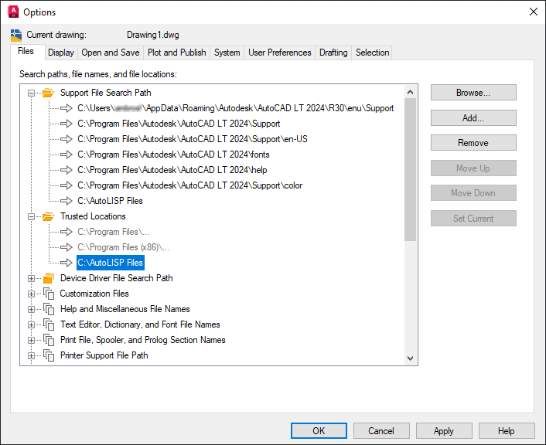Viewport: 546px width, 445px height.
Task: Click the arrow icon beside AutoCAD LT 2024\help path
Action: (x=67, y=170)
